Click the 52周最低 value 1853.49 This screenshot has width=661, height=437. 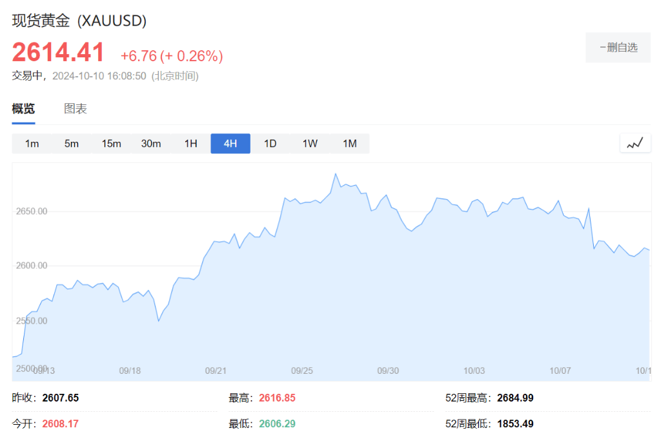(x=515, y=423)
